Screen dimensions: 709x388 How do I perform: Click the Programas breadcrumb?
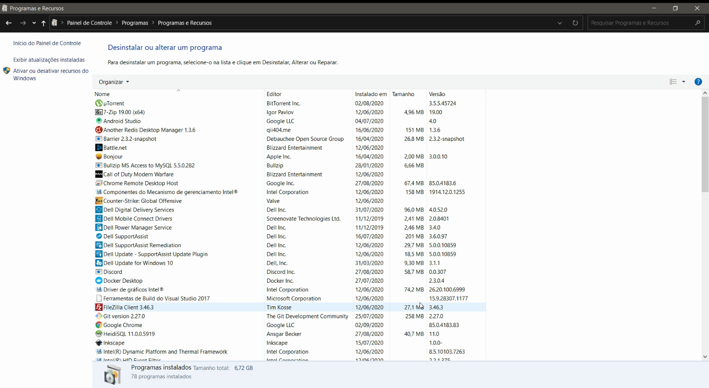(x=135, y=23)
